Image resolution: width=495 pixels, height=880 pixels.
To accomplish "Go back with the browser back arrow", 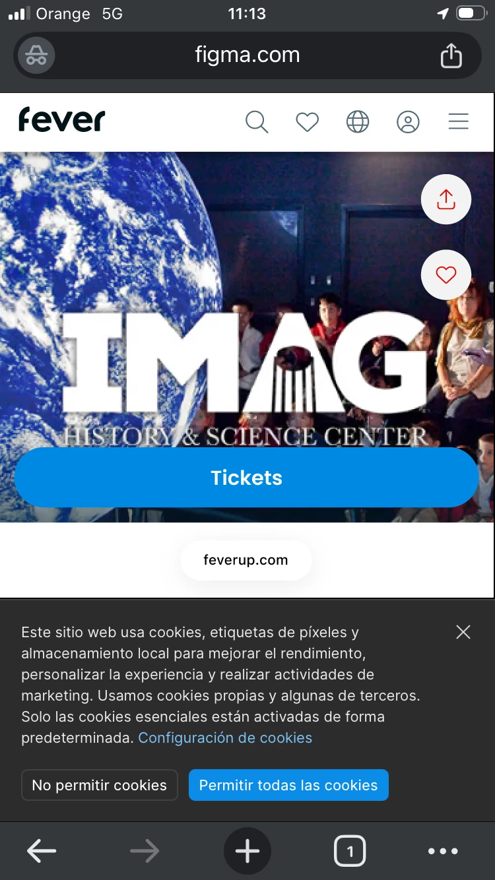I will click(x=42, y=851).
